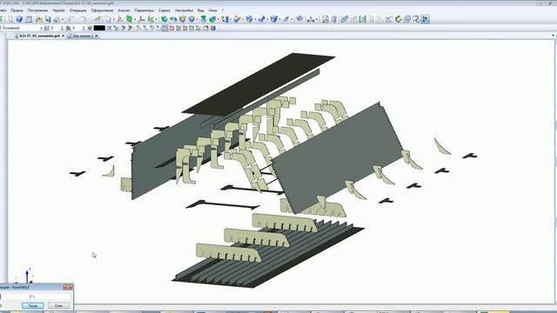557x313 pixels.
Task: Close the Без имени 2 document tab
Action: [x=97, y=36]
